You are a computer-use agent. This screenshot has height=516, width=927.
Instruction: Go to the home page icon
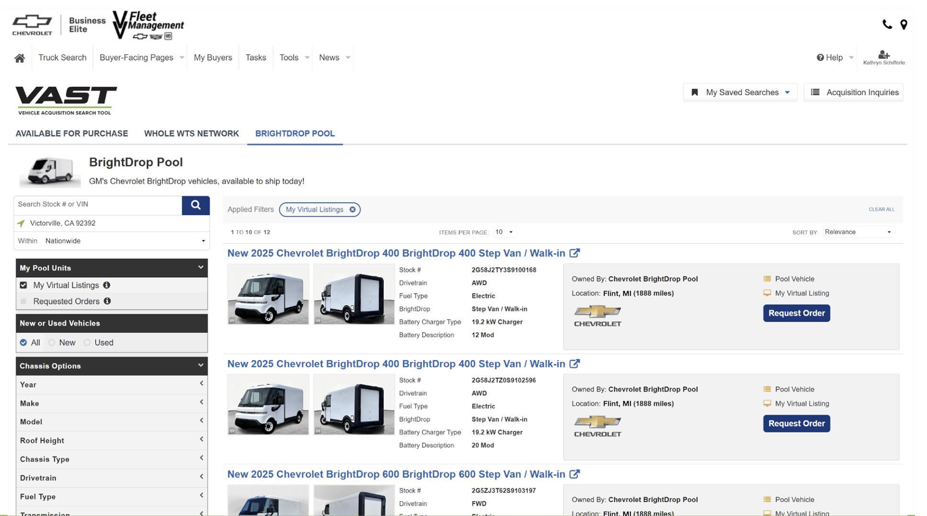[x=20, y=58]
